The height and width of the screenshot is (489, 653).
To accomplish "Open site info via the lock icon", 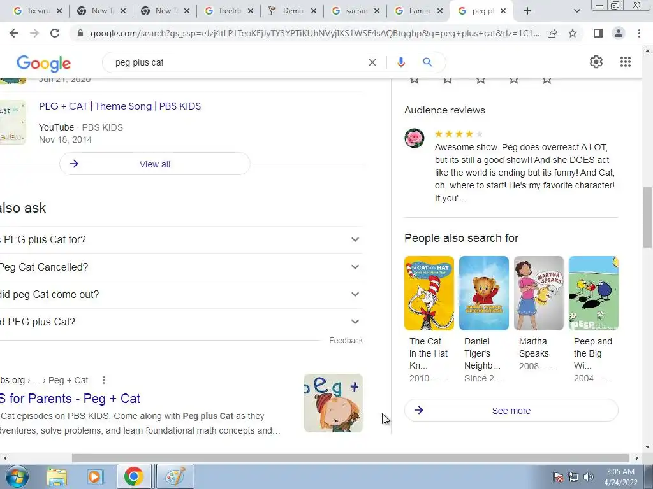I will pos(80,33).
